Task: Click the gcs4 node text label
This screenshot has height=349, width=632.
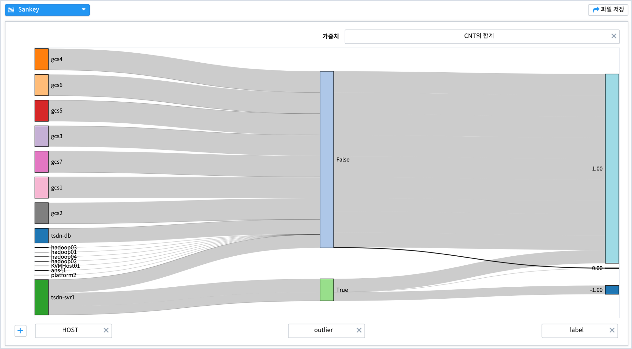Action: pos(57,59)
